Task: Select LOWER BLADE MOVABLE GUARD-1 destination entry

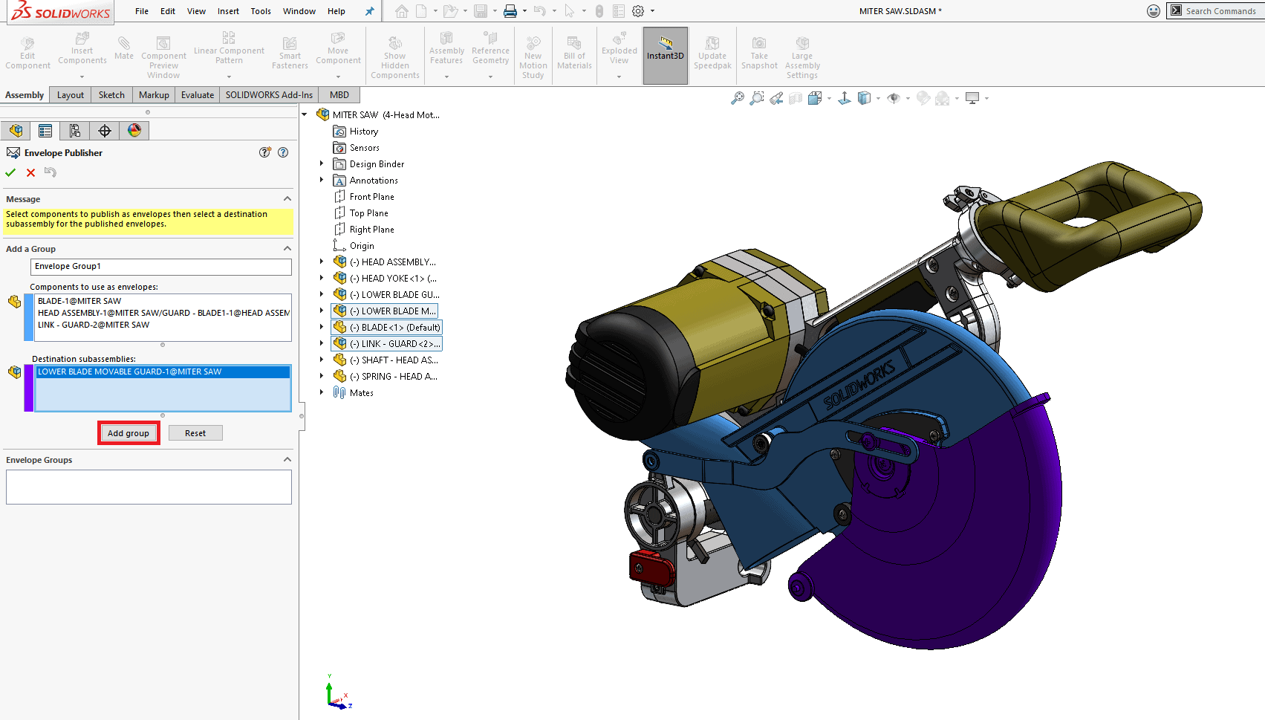Action: [x=163, y=372]
